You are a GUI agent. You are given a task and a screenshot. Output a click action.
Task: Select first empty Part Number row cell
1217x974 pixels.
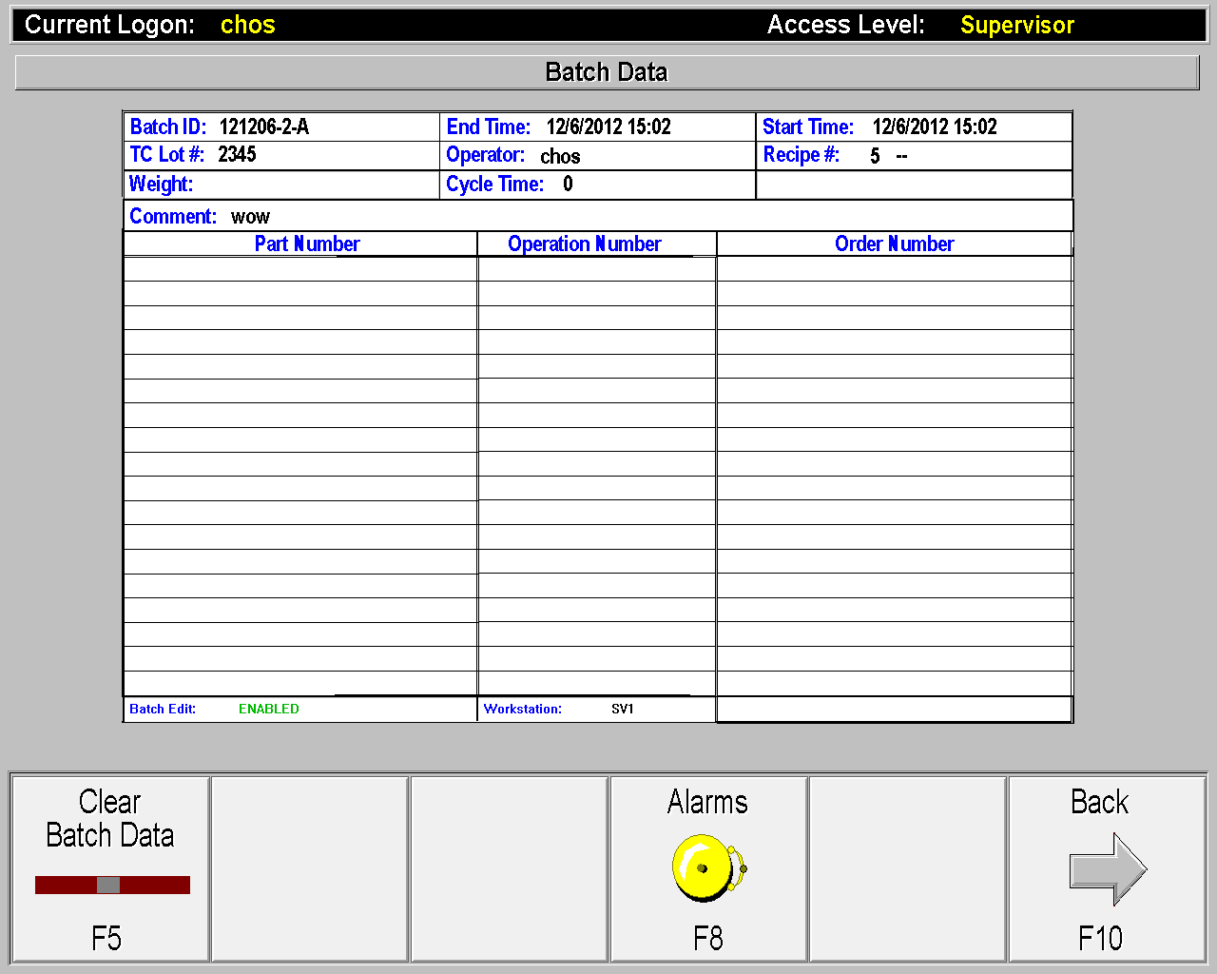click(299, 269)
